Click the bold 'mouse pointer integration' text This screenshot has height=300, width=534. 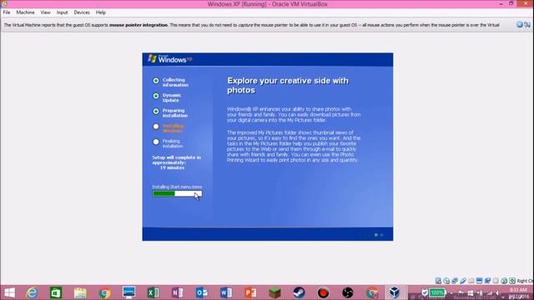point(139,25)
